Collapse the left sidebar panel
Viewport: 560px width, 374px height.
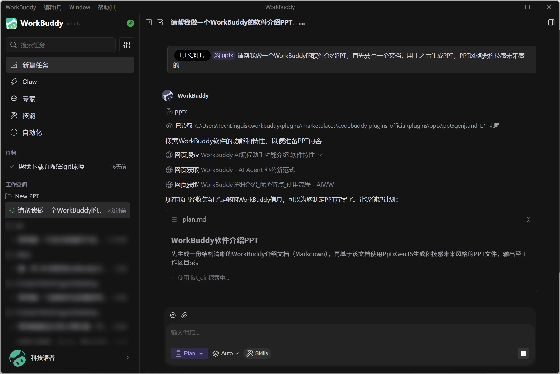pyautogui.click(x=149, y=22)
